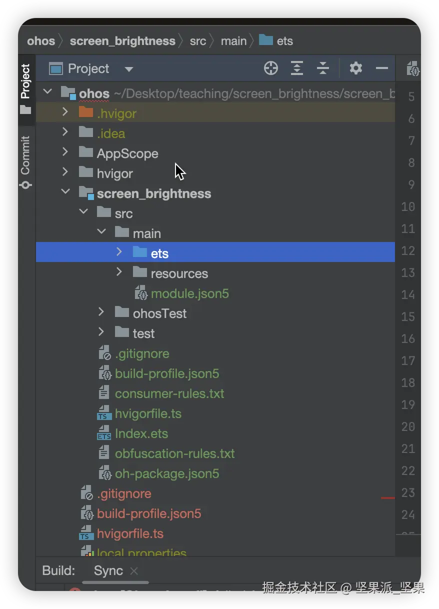This screenshot has height=609, width=439.
Task: Click the locate target crosshair icon
Action: click(x=271, y=68)
